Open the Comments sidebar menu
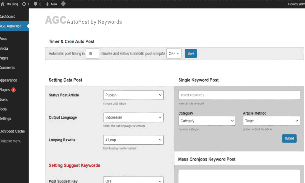 7,68
